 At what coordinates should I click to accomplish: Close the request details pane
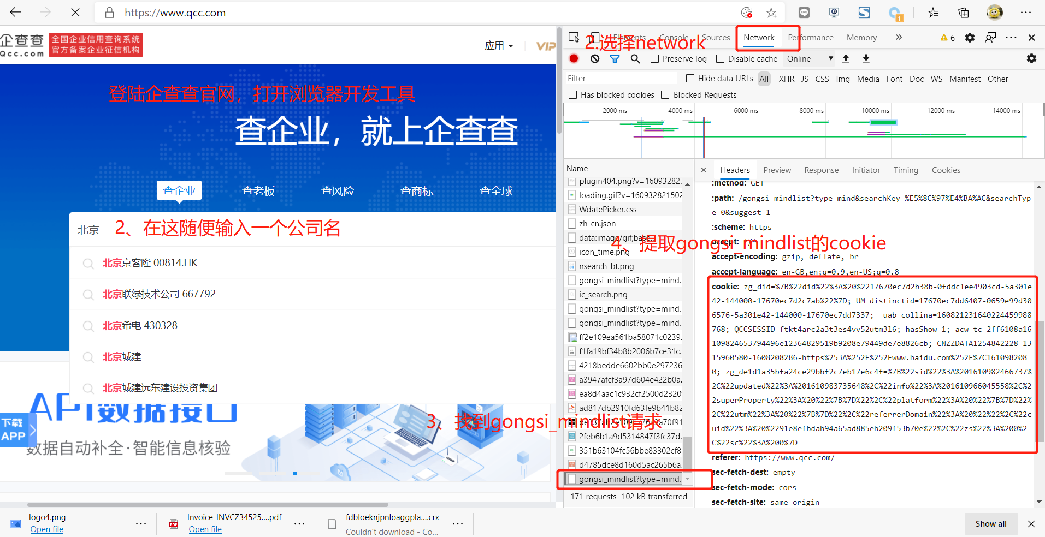[x=704, y=170]
